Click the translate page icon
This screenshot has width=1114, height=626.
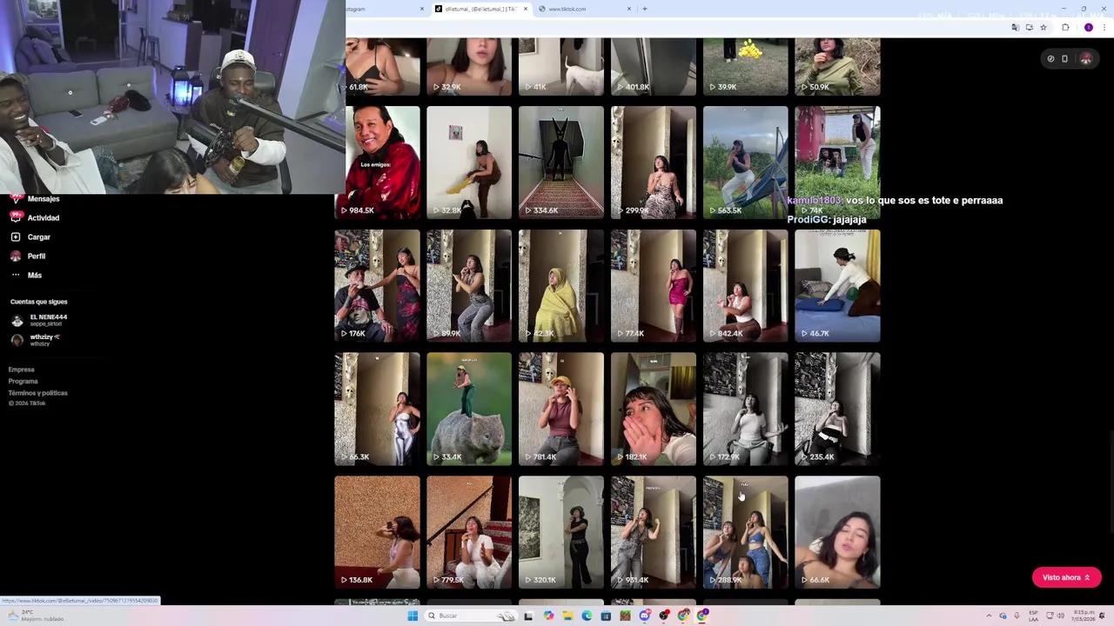coord(1015,28)
